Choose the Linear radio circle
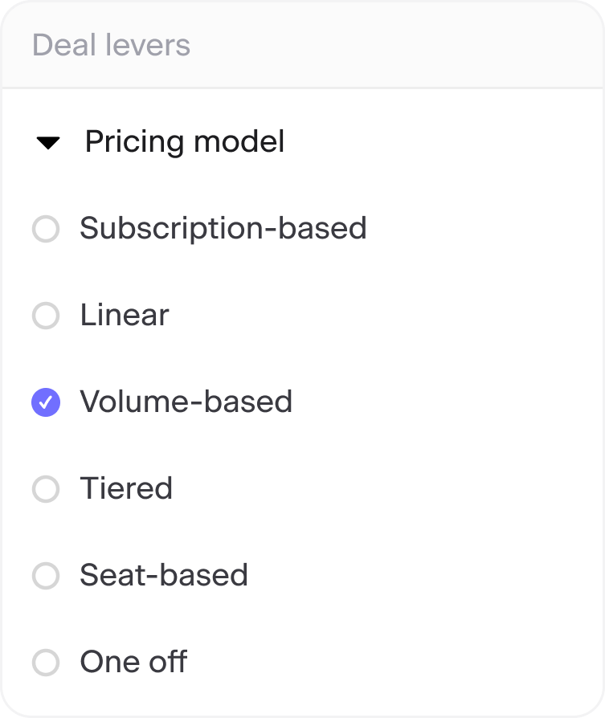605x718 pixels. coord(46,316)
